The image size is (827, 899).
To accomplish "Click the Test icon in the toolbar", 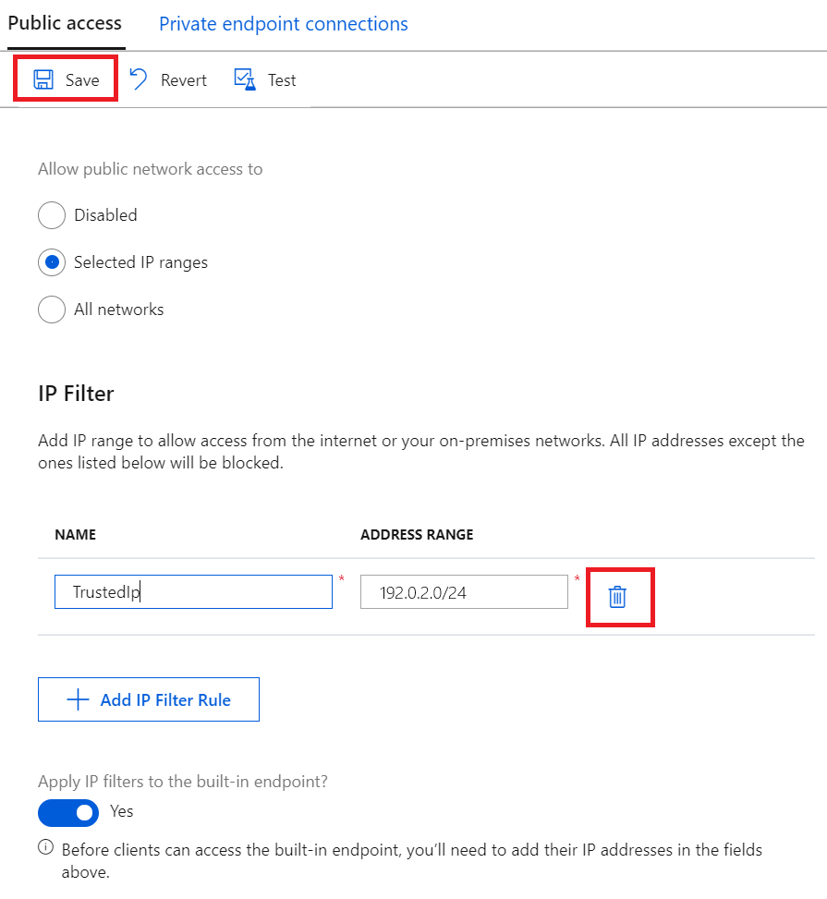I will [x=245, y=79].
